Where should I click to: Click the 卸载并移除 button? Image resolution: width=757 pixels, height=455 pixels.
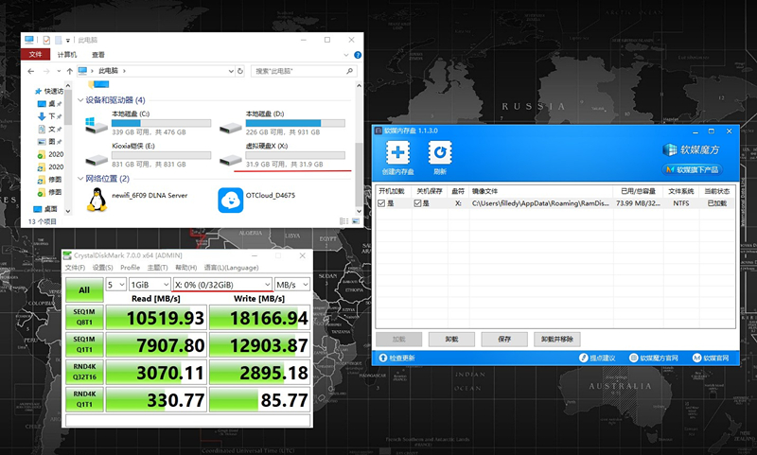pos(556,340)
